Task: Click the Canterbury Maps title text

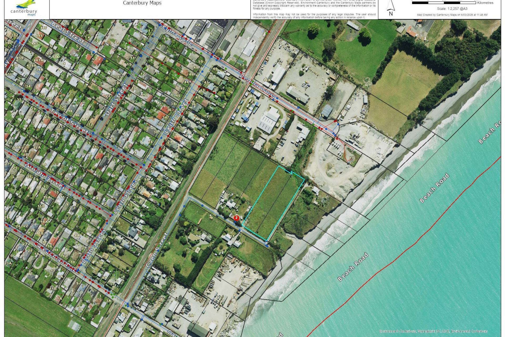Action: pos(142,3)
